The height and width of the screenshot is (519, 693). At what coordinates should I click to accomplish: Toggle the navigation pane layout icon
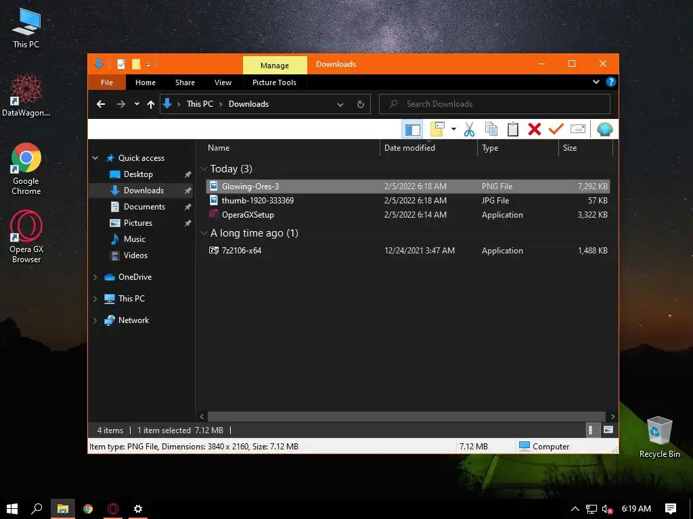click(412, 129)
